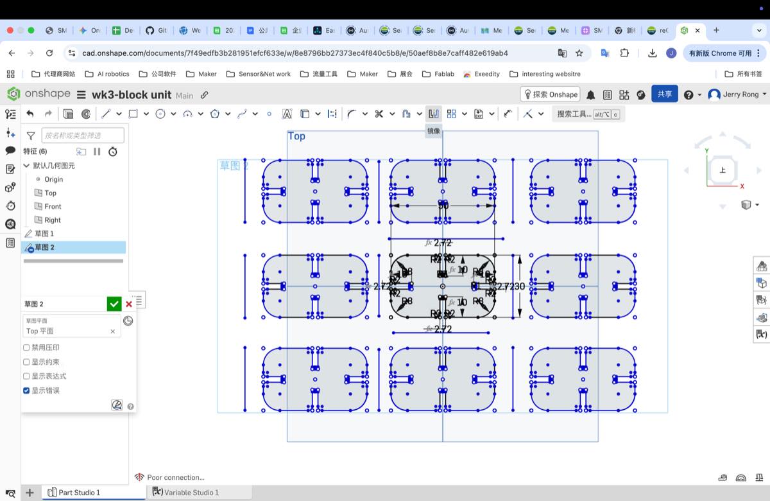
Task: Select the Spline sketch tool
Action: 242,114
